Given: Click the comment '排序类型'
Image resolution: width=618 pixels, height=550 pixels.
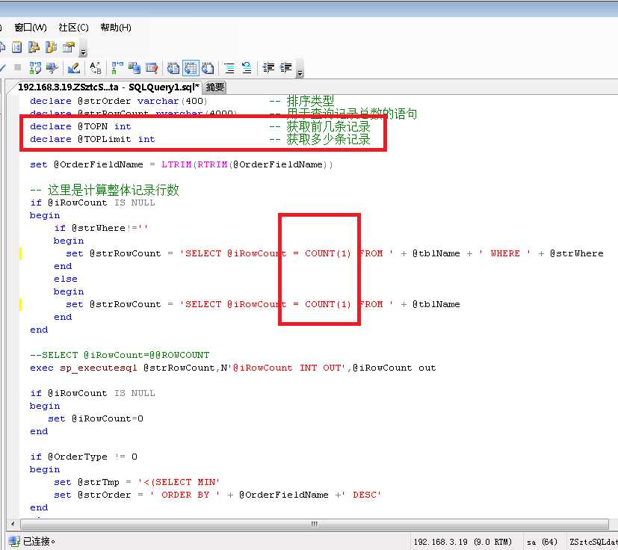Looking at the screenshot, I should 310,101.
